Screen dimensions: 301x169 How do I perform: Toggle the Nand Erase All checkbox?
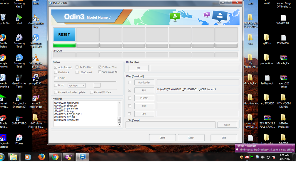[x=100, y=72]
